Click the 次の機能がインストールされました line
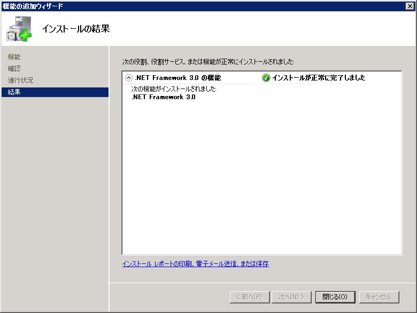The height and width of the screenshot is (313, 417). (x=174, y=89)
